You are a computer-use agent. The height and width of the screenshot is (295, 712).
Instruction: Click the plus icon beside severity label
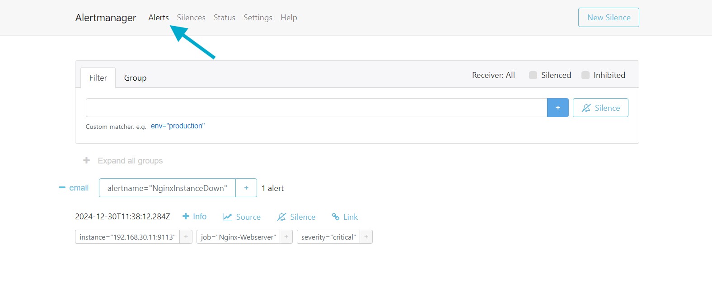pyautogui.click(x=366, y=237)
